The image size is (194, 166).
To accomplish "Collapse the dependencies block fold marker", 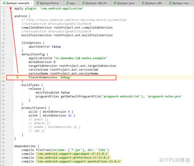I will point(13,146).
